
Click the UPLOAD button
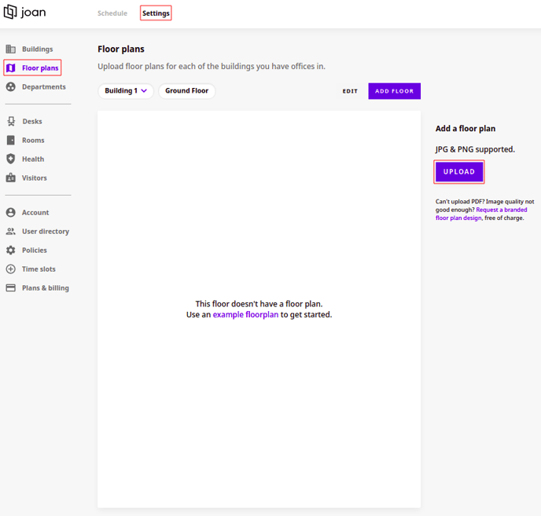coord(459,172)
